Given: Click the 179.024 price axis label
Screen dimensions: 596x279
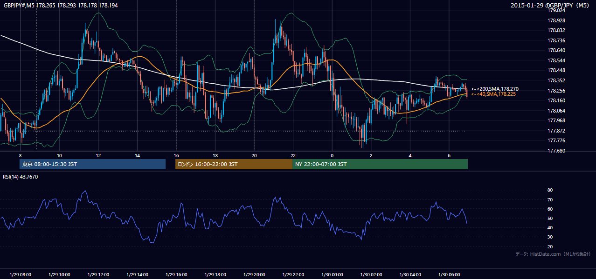Looking at the screenshot, I should coord(556,10).
